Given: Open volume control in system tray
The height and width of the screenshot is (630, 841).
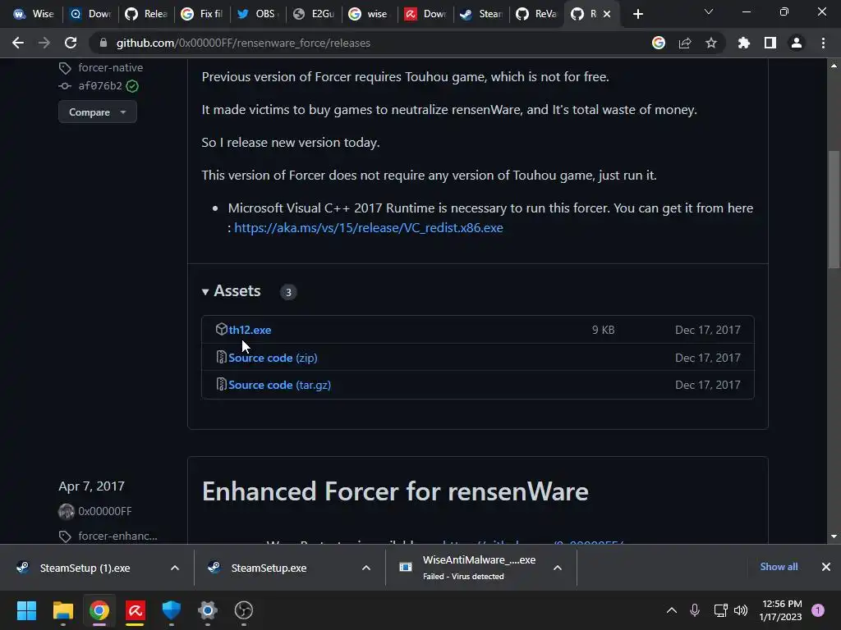Looking at the screenshot, I should point(741,610).
